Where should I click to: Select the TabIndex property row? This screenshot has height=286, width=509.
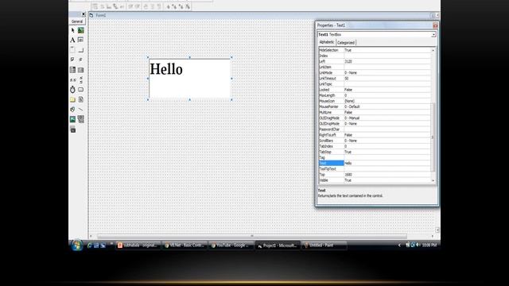(375, 146)
